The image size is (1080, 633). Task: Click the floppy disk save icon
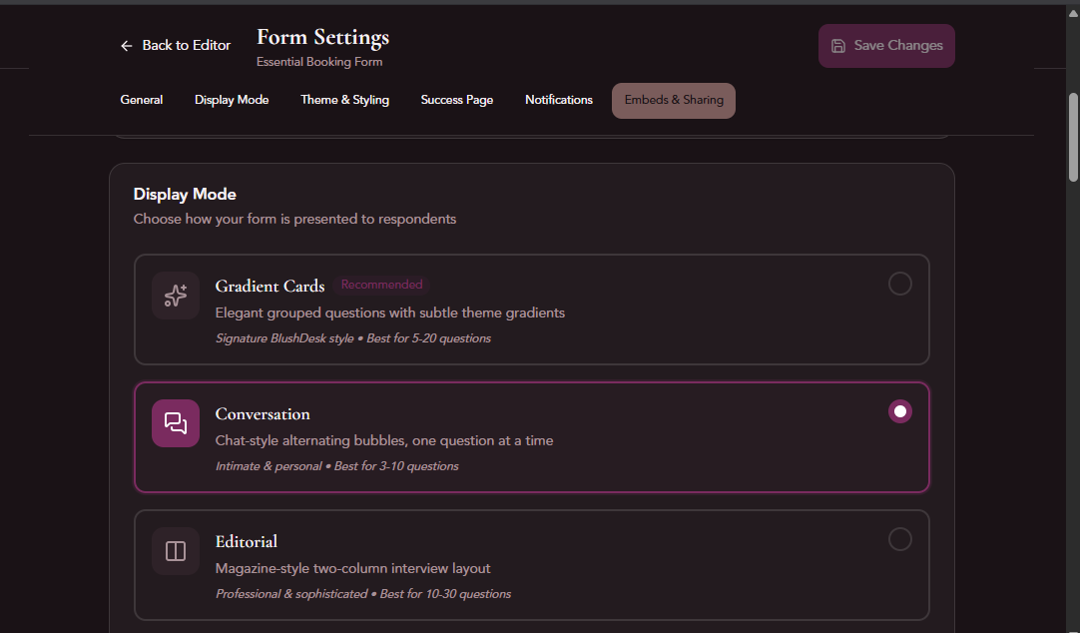point(838,46)
